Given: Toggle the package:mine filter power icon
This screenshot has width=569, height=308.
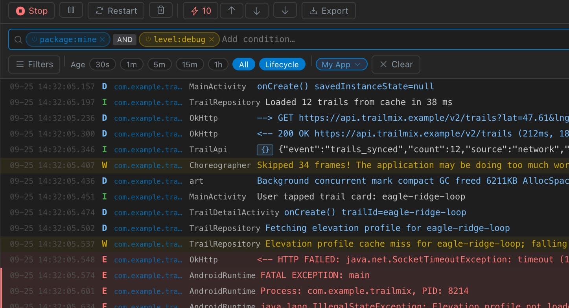Looking at the screenshot, I should 34,39.
